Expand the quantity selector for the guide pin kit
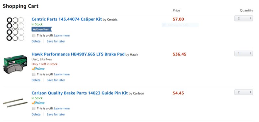This screenshot has width=259, height=122. point(244,92)
